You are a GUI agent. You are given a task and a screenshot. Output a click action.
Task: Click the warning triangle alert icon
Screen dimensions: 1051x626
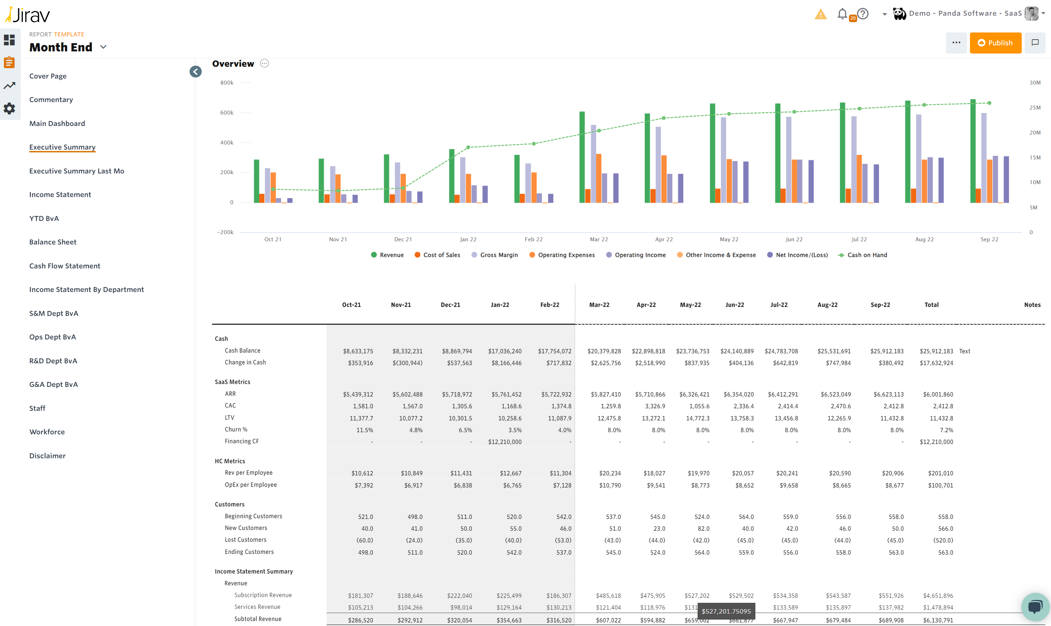pyautogui.click(x=820, y=14)
